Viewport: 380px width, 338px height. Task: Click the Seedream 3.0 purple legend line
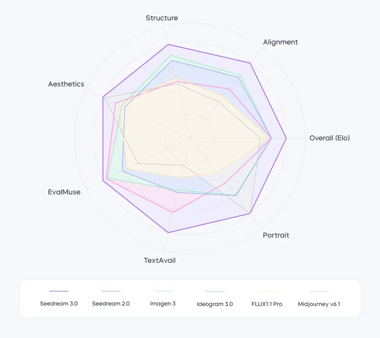59,291
